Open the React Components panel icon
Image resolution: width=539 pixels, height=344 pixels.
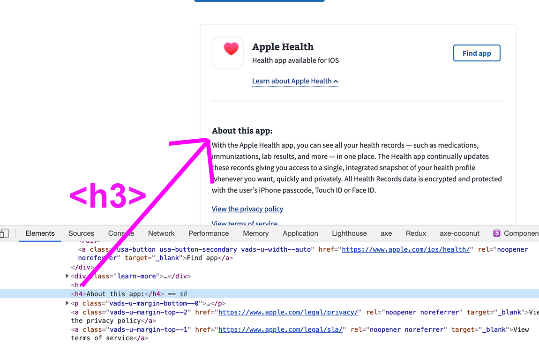[497, 233]
